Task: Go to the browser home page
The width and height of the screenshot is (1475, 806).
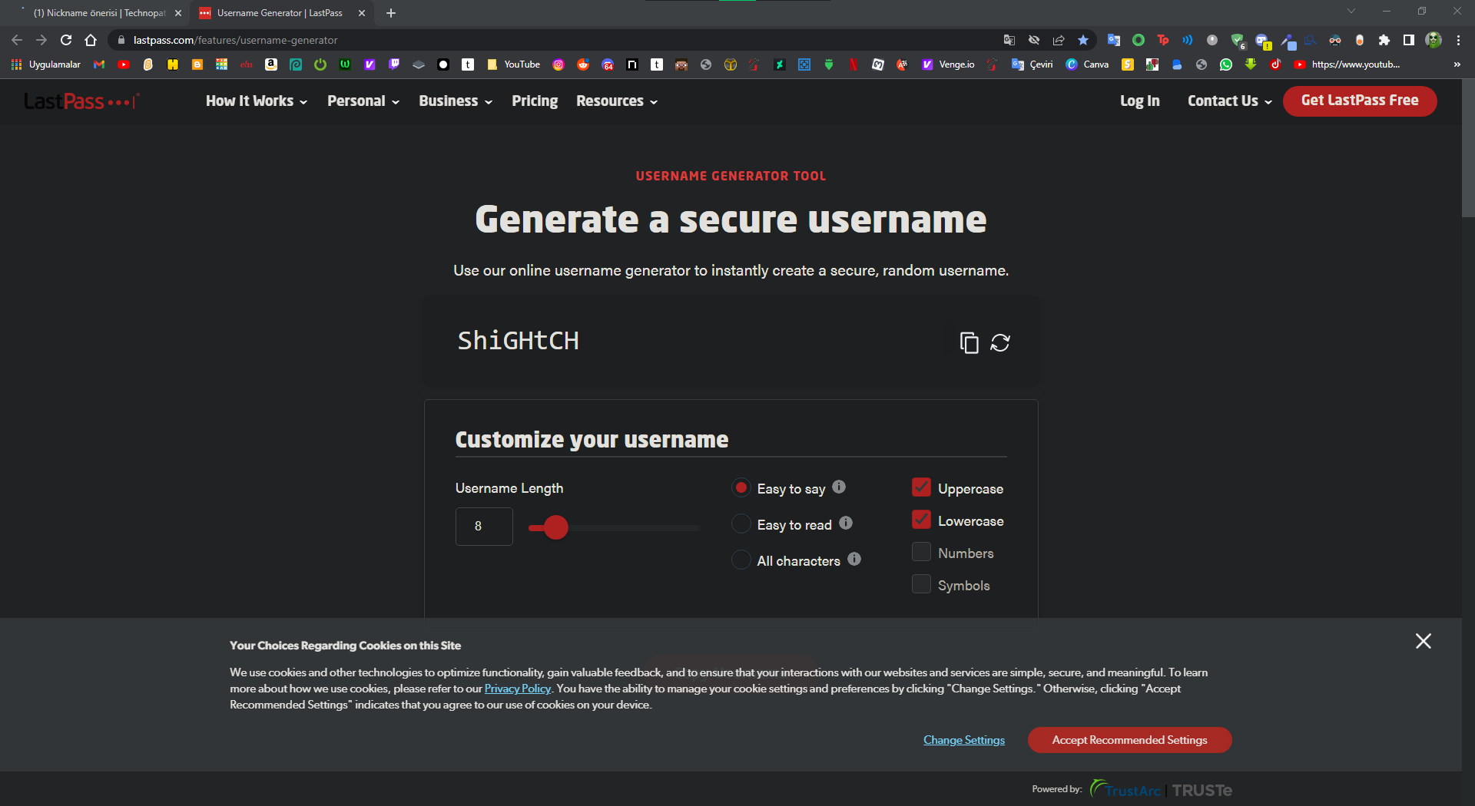Action: coord(91,40)
